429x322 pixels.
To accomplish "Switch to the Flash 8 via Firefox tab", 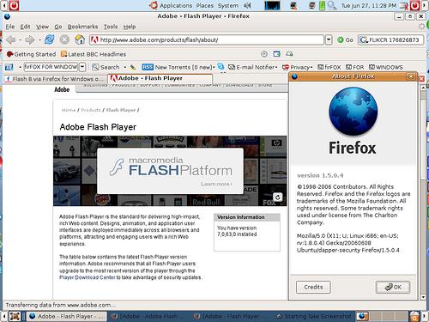I will click(55, 79).
